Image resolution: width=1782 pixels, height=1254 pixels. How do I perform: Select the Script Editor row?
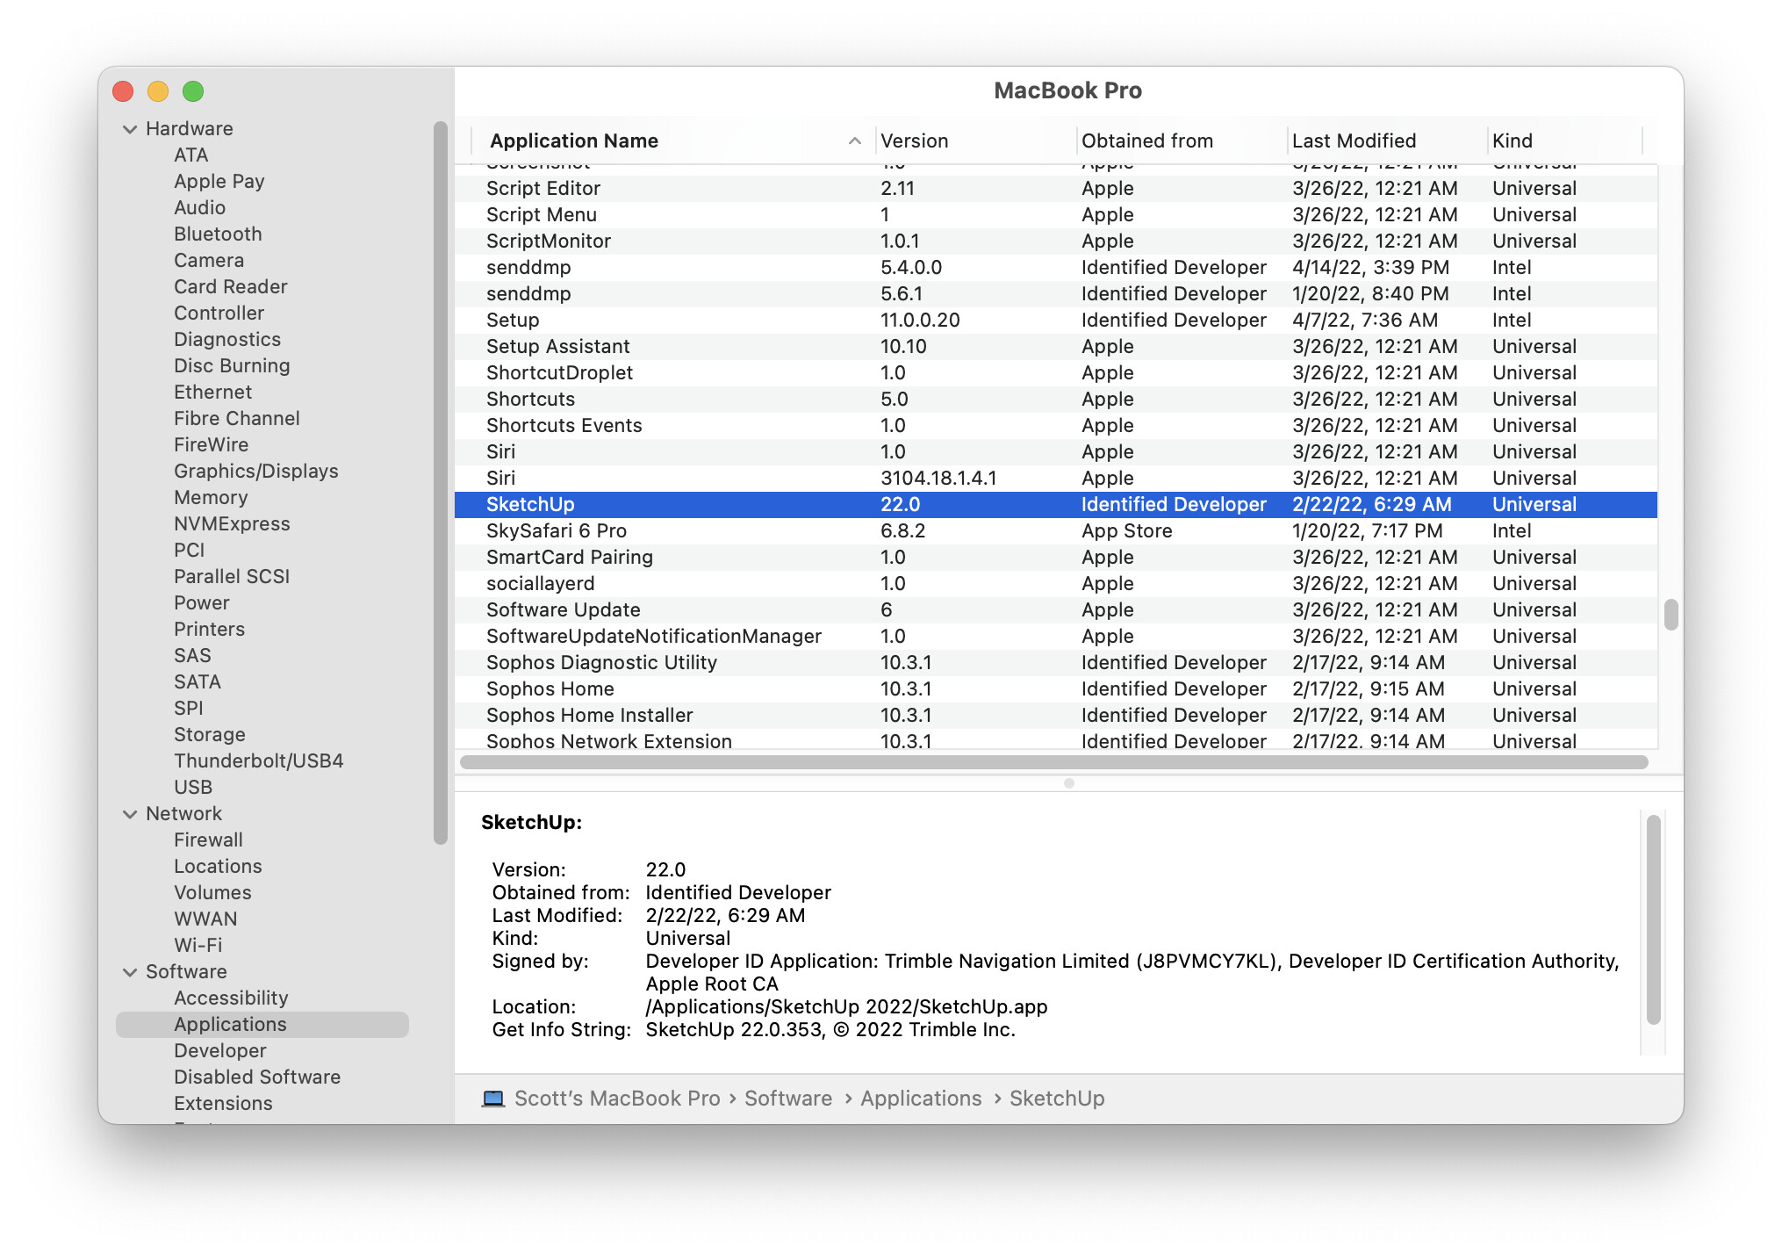pyautogui.click(x=1056, y=189)
